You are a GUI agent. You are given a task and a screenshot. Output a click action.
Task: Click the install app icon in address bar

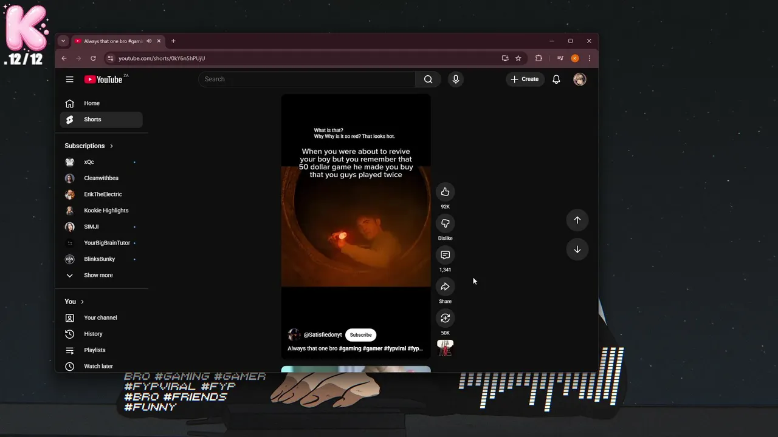(505, 58)
